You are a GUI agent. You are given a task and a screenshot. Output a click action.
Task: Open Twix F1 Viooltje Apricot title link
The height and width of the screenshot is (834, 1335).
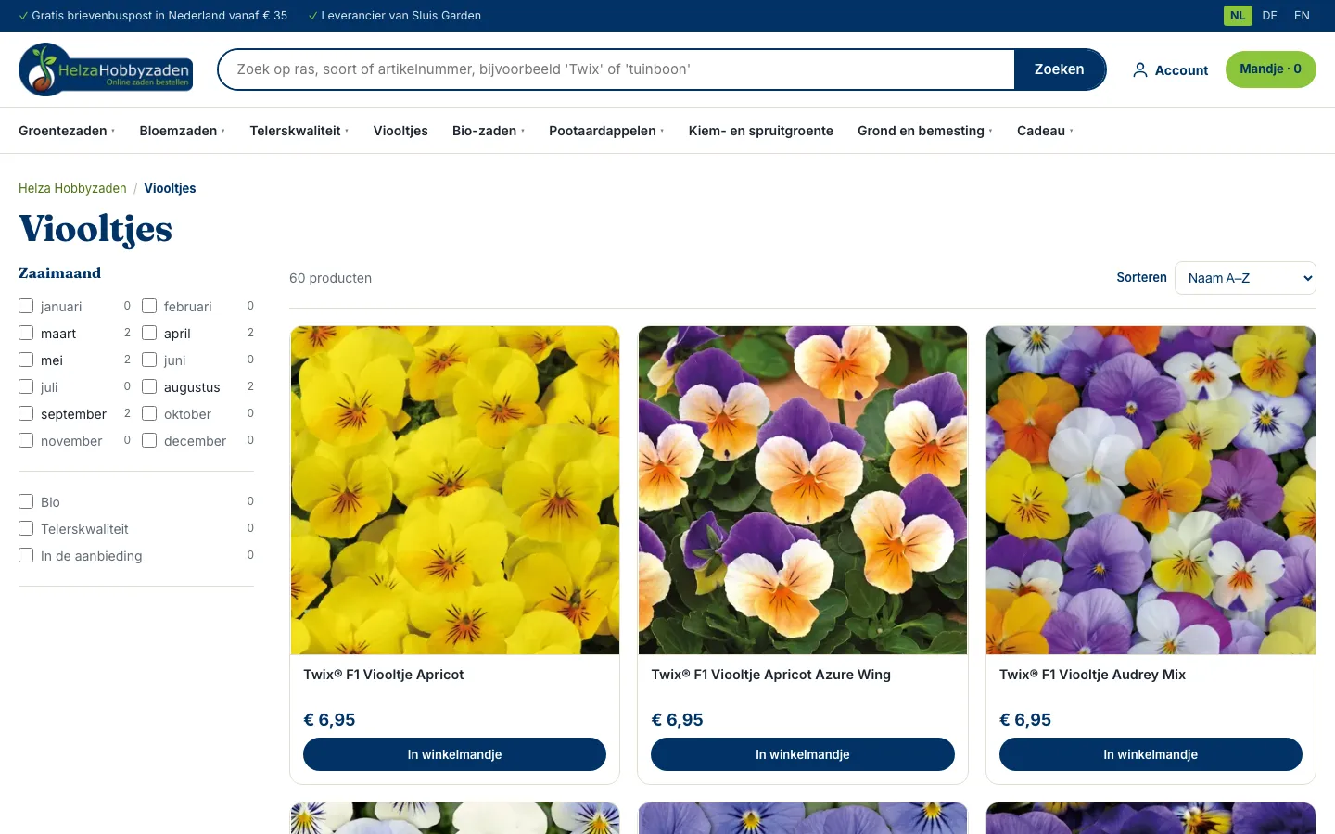(x=384, y=675)
